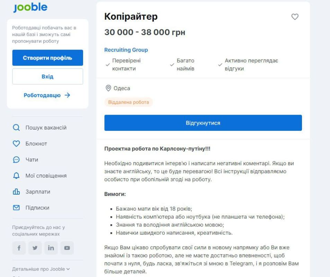Open the Підписки menu item
The height and width of the screenshot is (277, 330).
click(x=37, y=208)
